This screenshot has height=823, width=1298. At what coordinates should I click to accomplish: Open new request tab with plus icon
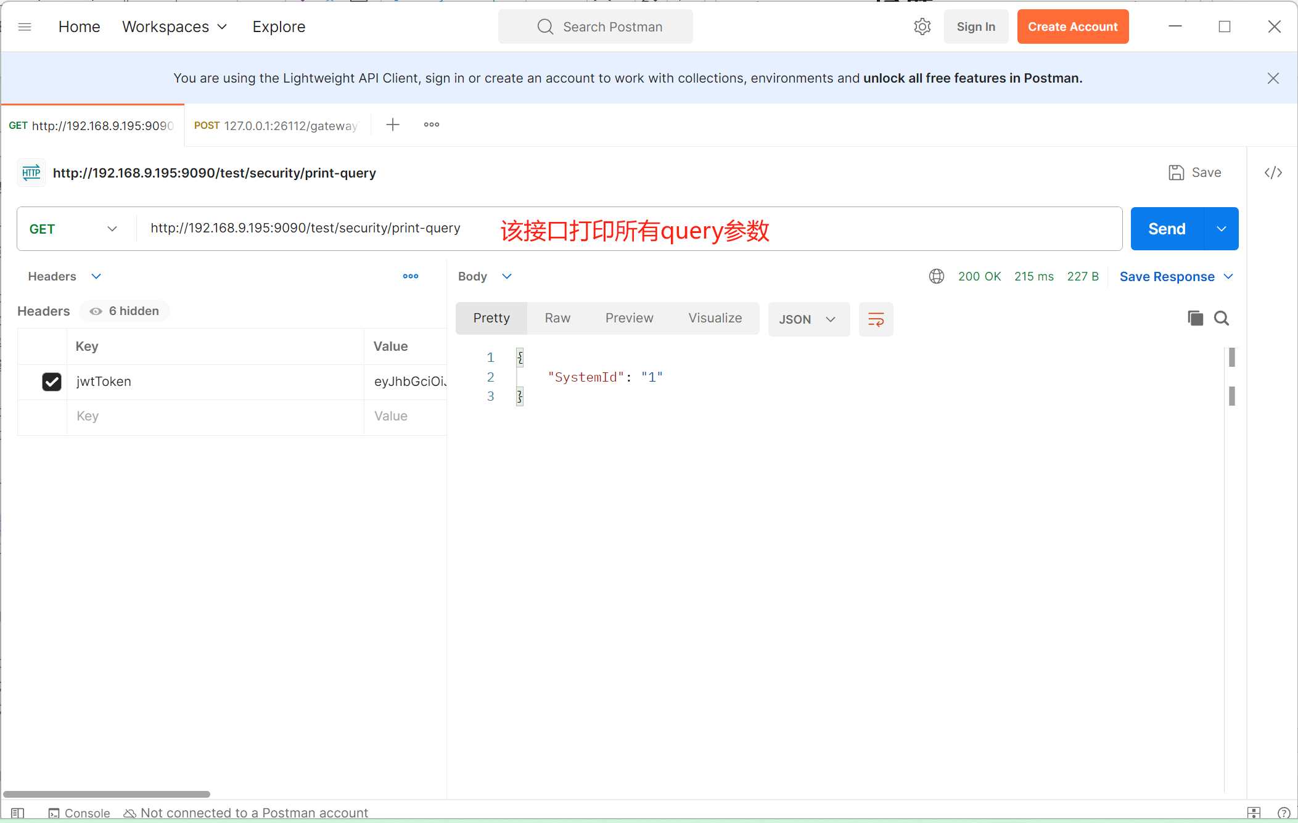(393, 125)
